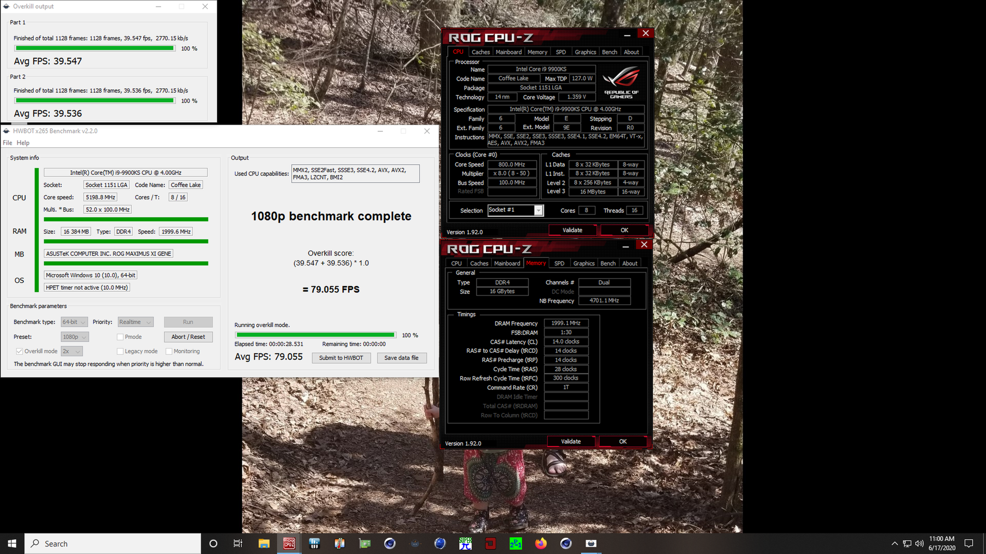Open the ROG CPU-Z taskbar icon
Viewport: 986px width, 554px height.
click(289, 543)
